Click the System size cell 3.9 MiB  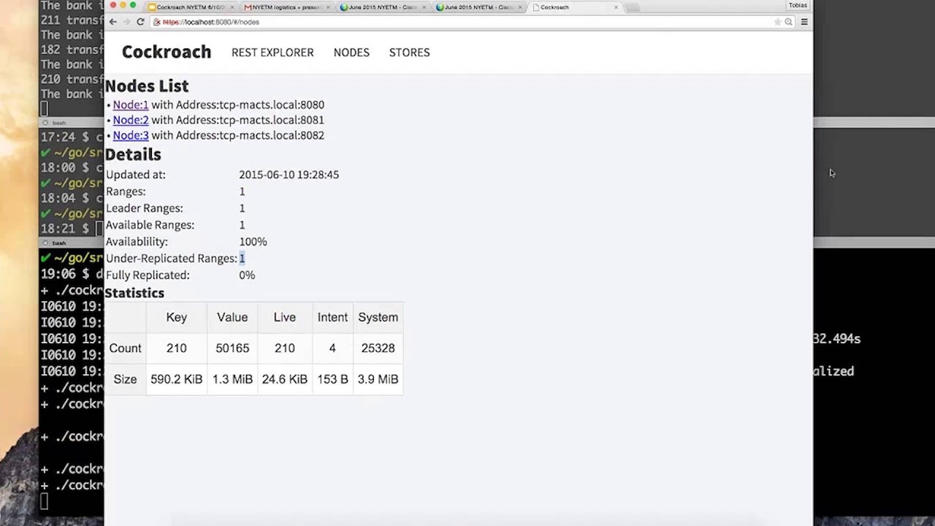(x=378, y=379)
